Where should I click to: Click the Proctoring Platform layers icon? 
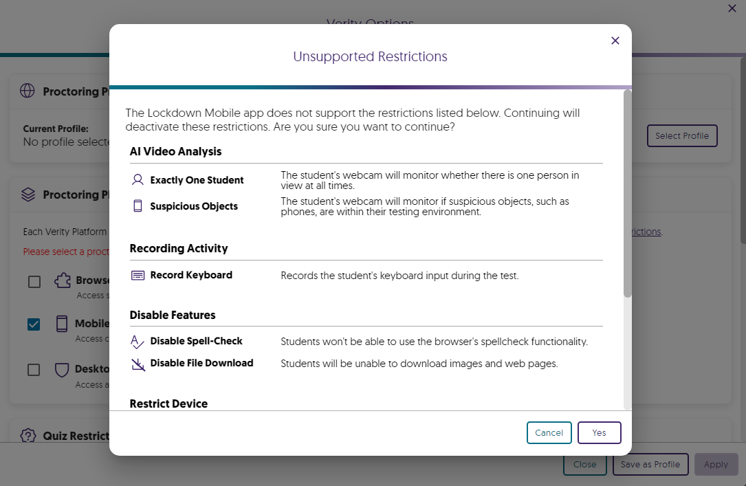click(x=28, y=195)
